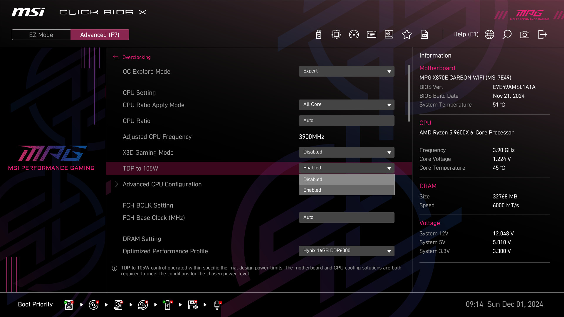This screenshot has height=317, width=564.
Task: Select the CPU Ratio Apply Mode label
Action: coord(153,105)
